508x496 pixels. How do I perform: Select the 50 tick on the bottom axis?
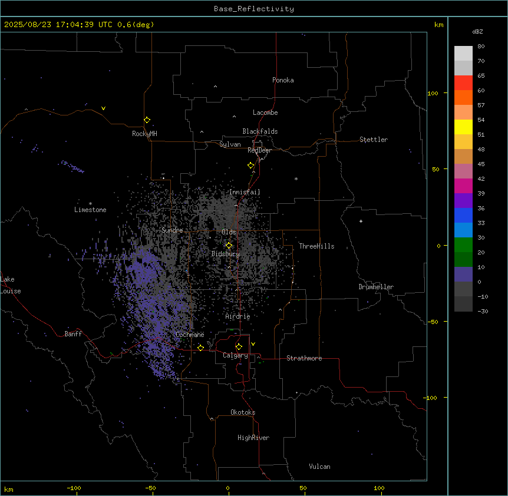tap(303, 488)
